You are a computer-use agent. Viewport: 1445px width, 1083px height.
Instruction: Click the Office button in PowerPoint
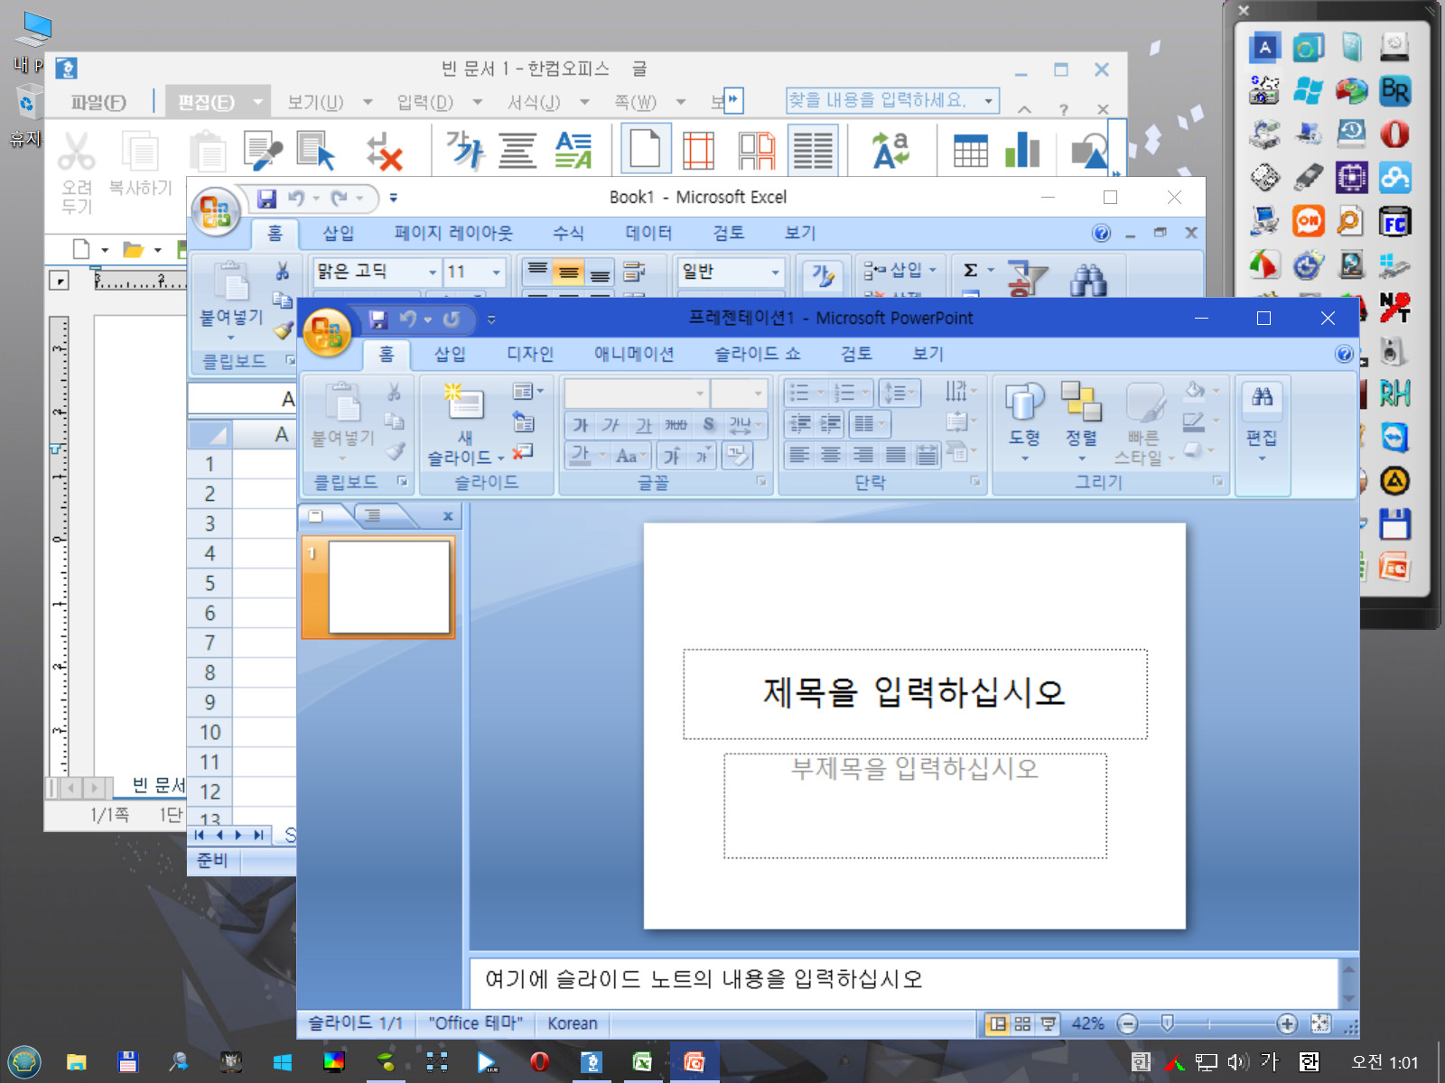(327, 333)
